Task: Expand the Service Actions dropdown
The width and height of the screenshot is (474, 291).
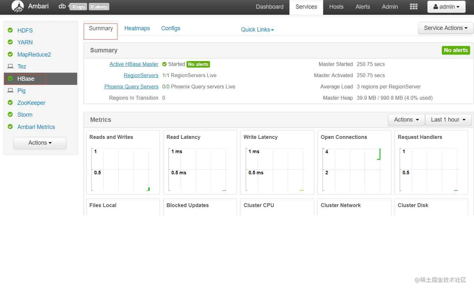Action: pyautogui.click(x=445, y=28)
